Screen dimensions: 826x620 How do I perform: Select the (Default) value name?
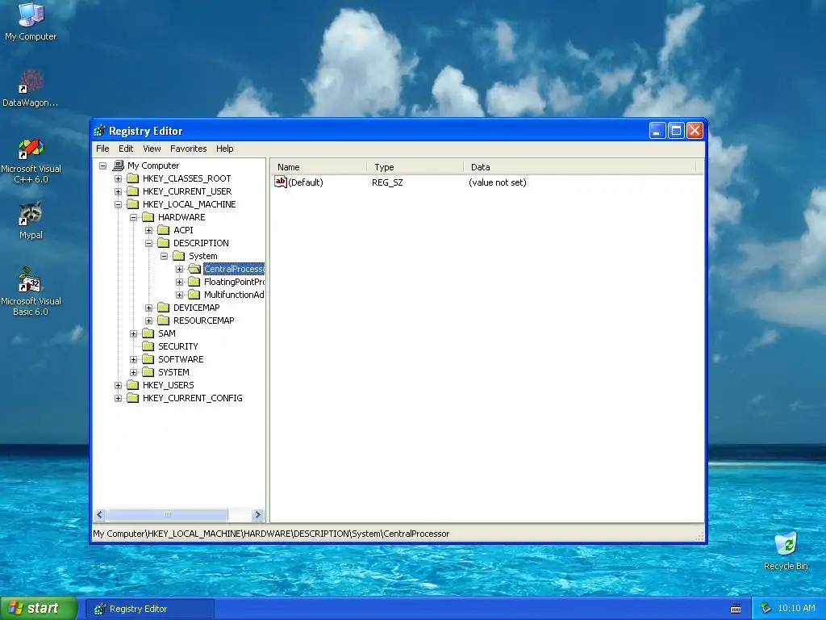click(x=306, y=182)
